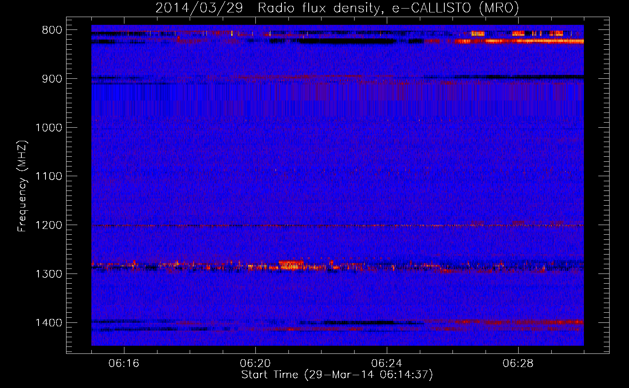629x388 pixels.
Task: Click the plot title '2014/03/29 Radio flux density'
Action: pyautogui.click(x=267, y=8)
